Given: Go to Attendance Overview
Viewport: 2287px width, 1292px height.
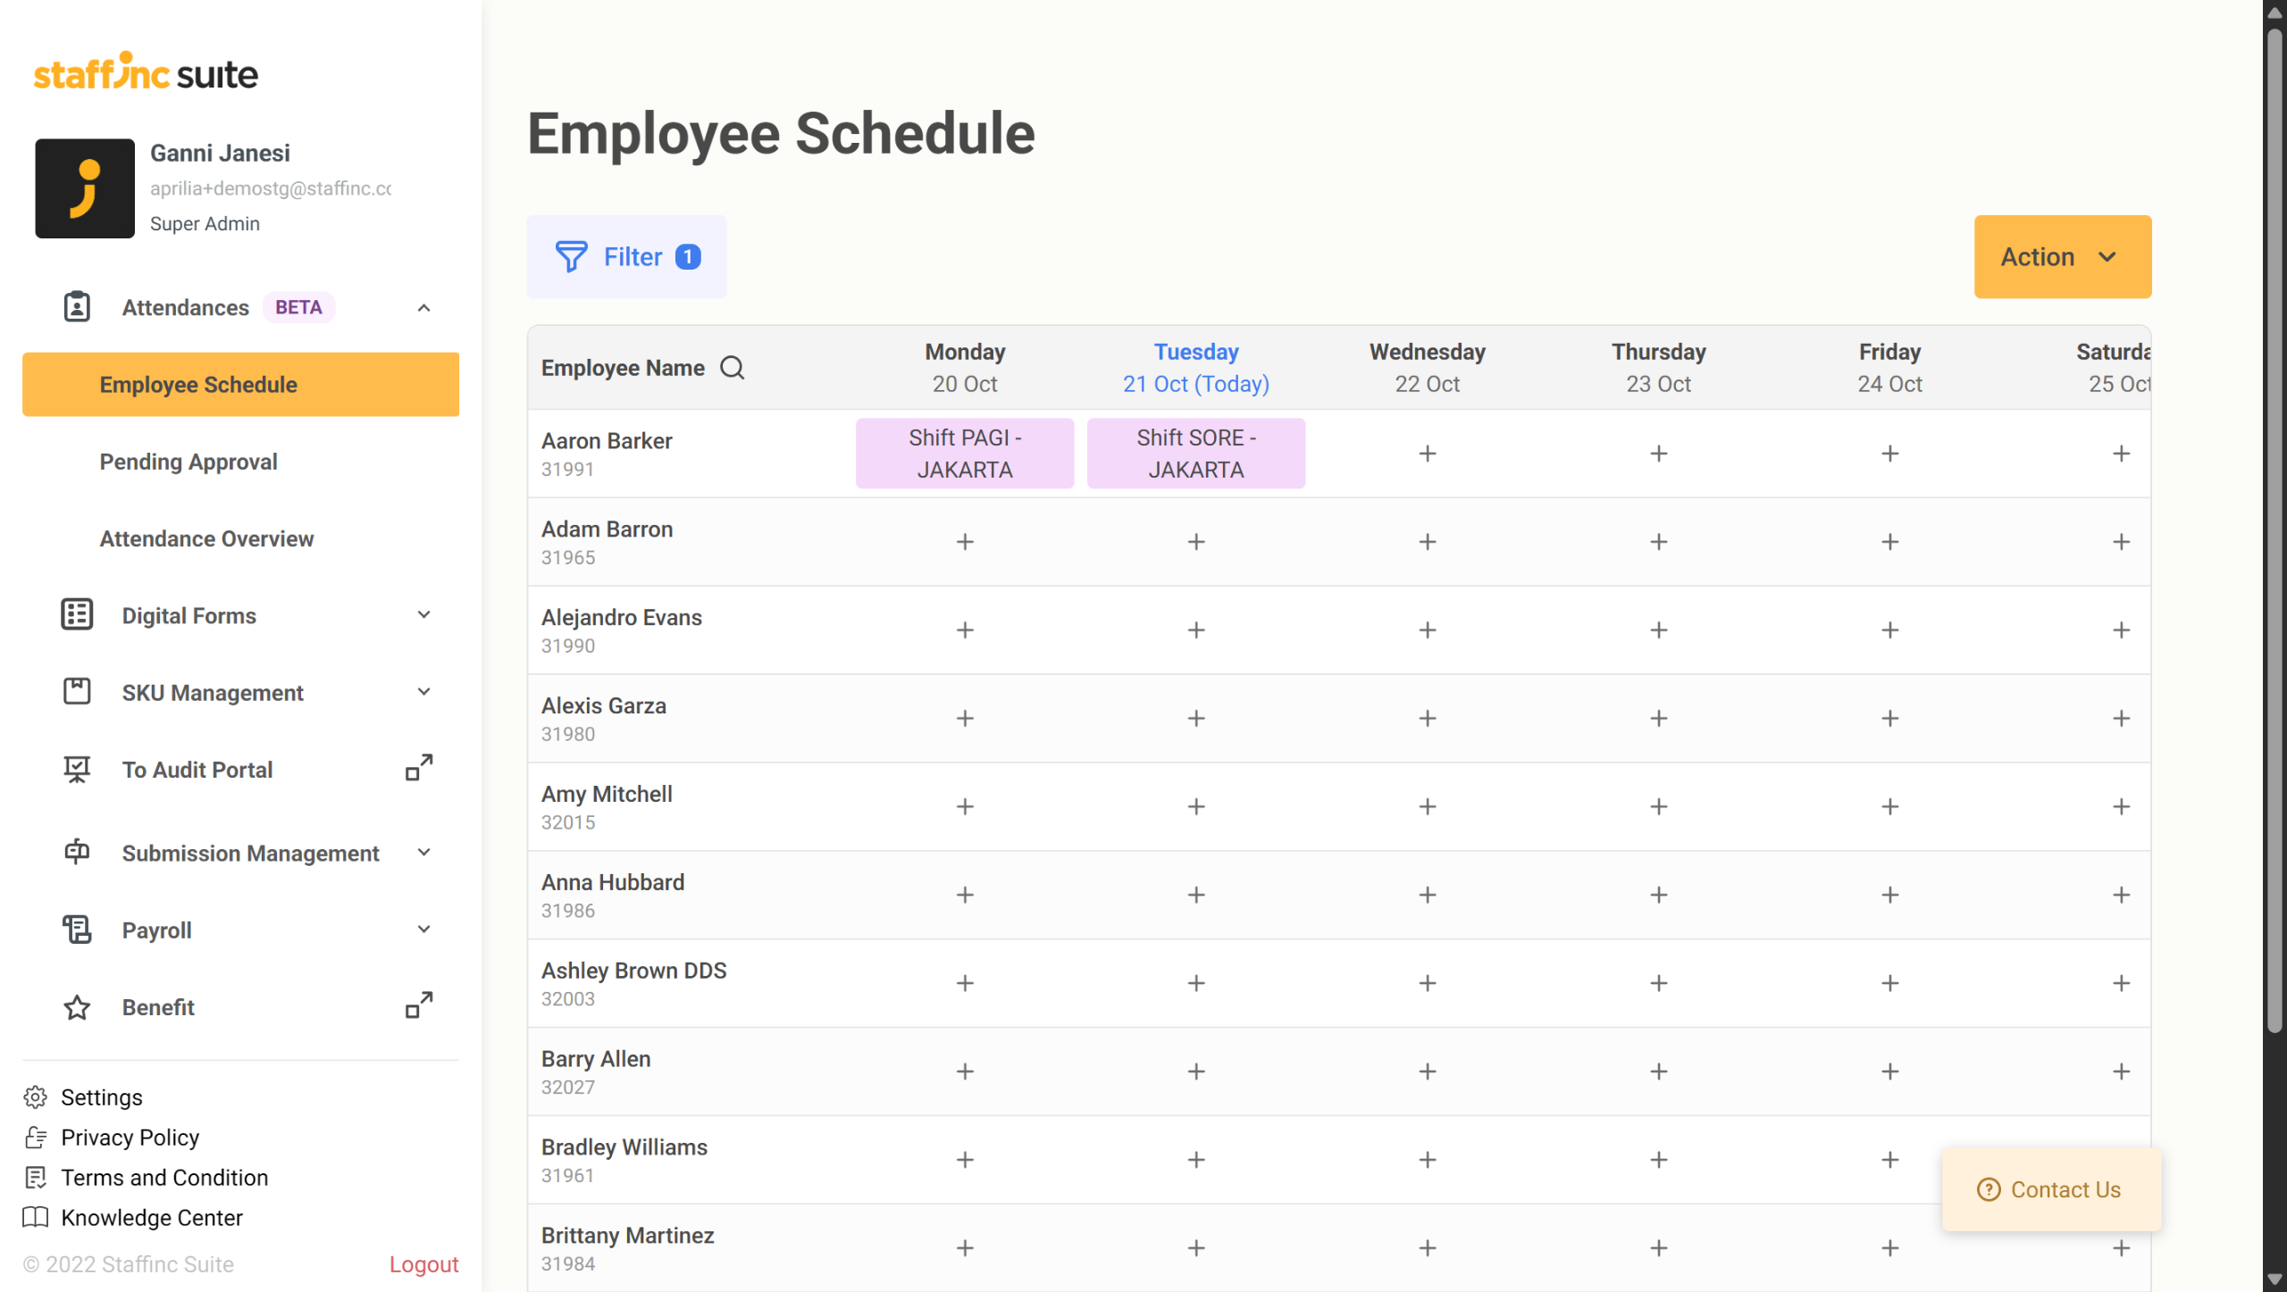Looking at the screenshot, I should point(206,538).
